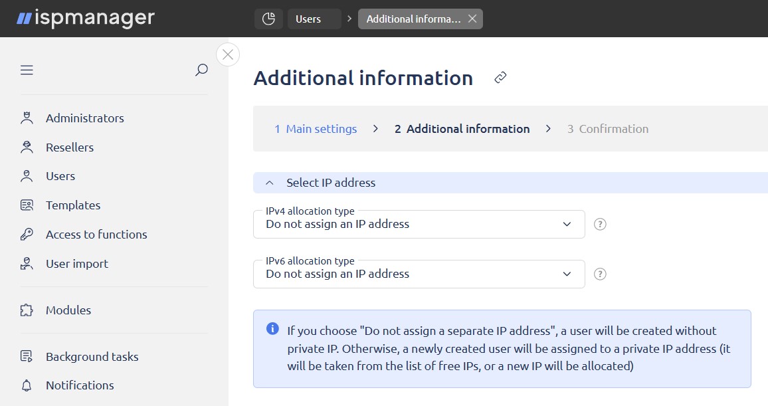Click the blue info icon in the notice
This screenshot has width=768, height=406.
(272, 329)
